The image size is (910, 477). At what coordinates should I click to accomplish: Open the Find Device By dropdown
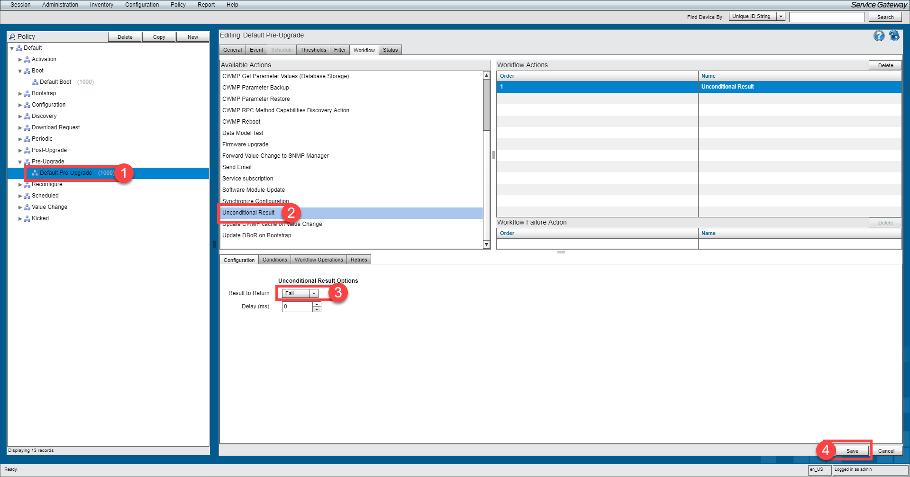pos(781,17)
